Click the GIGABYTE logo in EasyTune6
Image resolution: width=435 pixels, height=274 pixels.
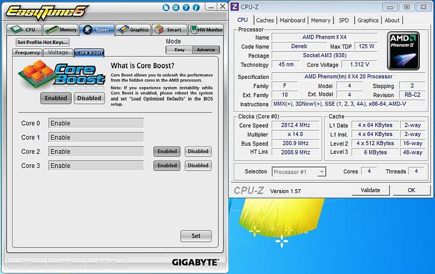(195, 263)
